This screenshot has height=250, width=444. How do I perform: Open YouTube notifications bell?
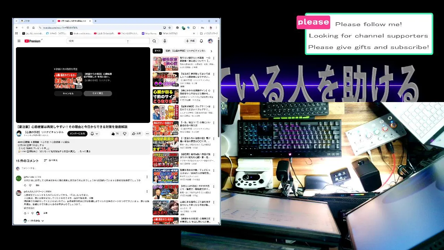coord(202,41)
